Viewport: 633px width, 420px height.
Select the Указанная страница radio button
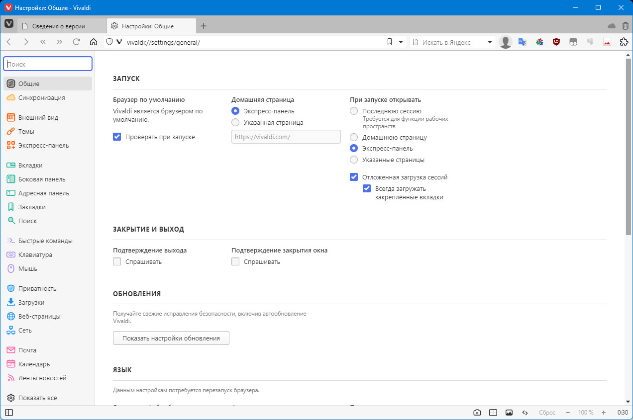(x=235, y=122)
